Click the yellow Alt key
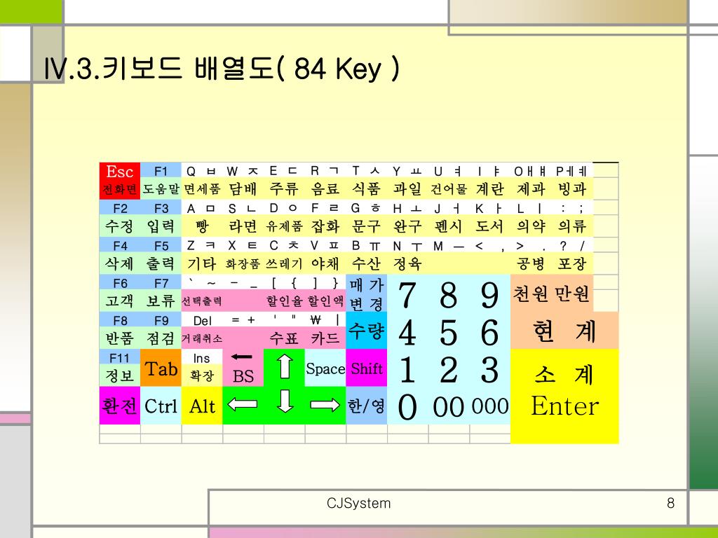The height and width of the screenshot is (538, 718). 202,406
